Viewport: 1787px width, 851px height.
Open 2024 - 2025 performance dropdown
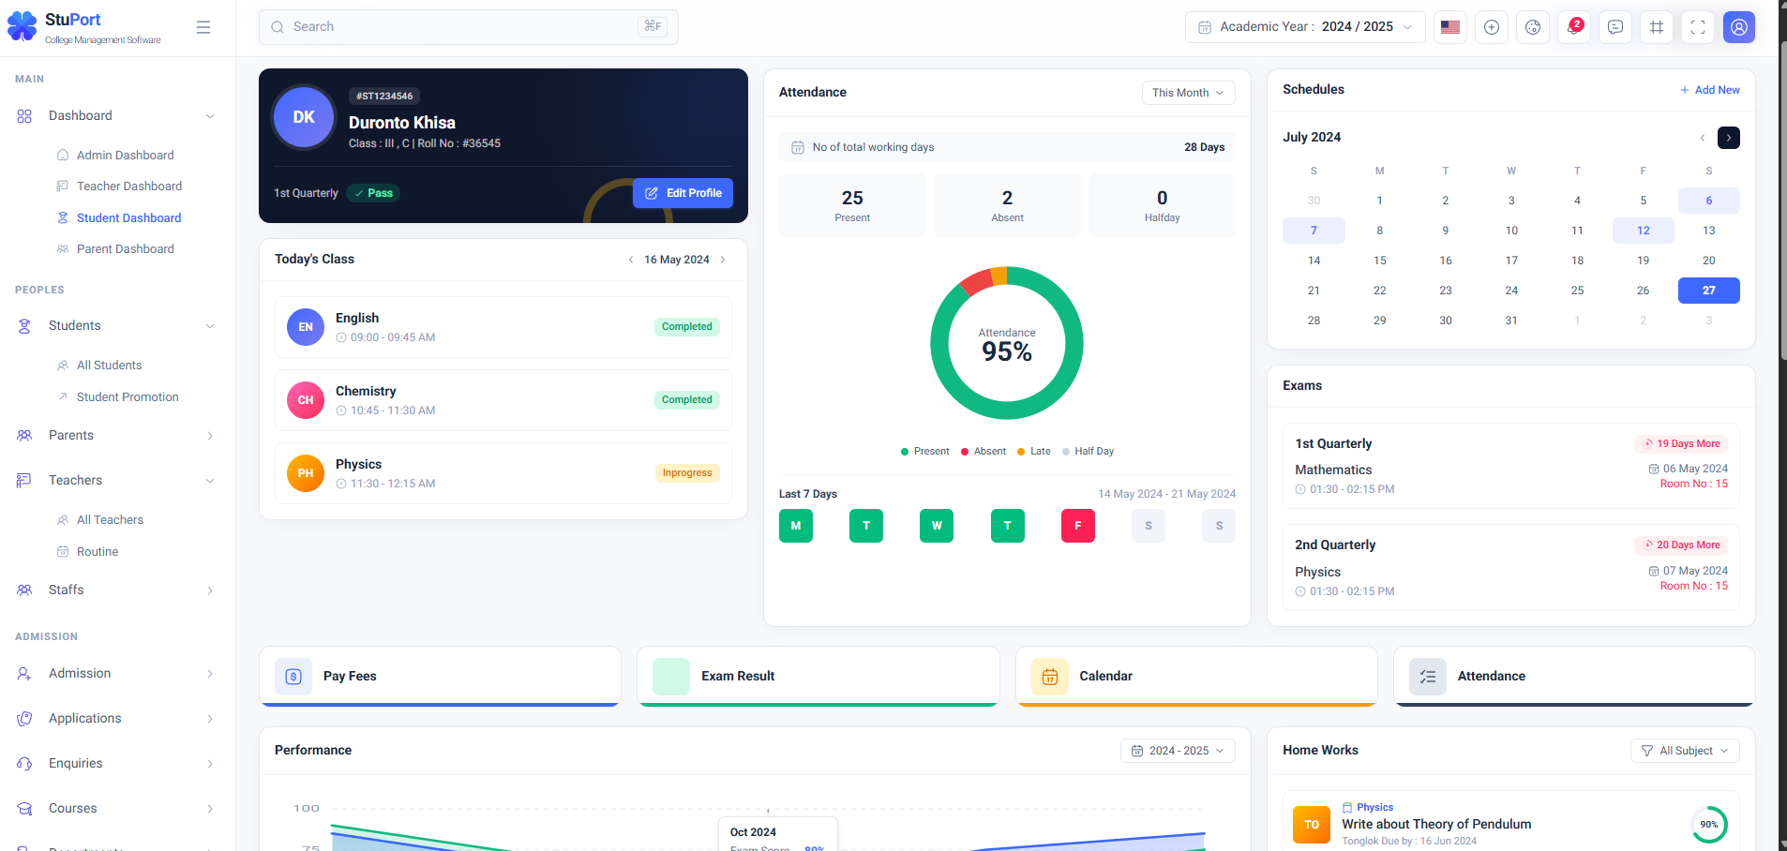1178,751
